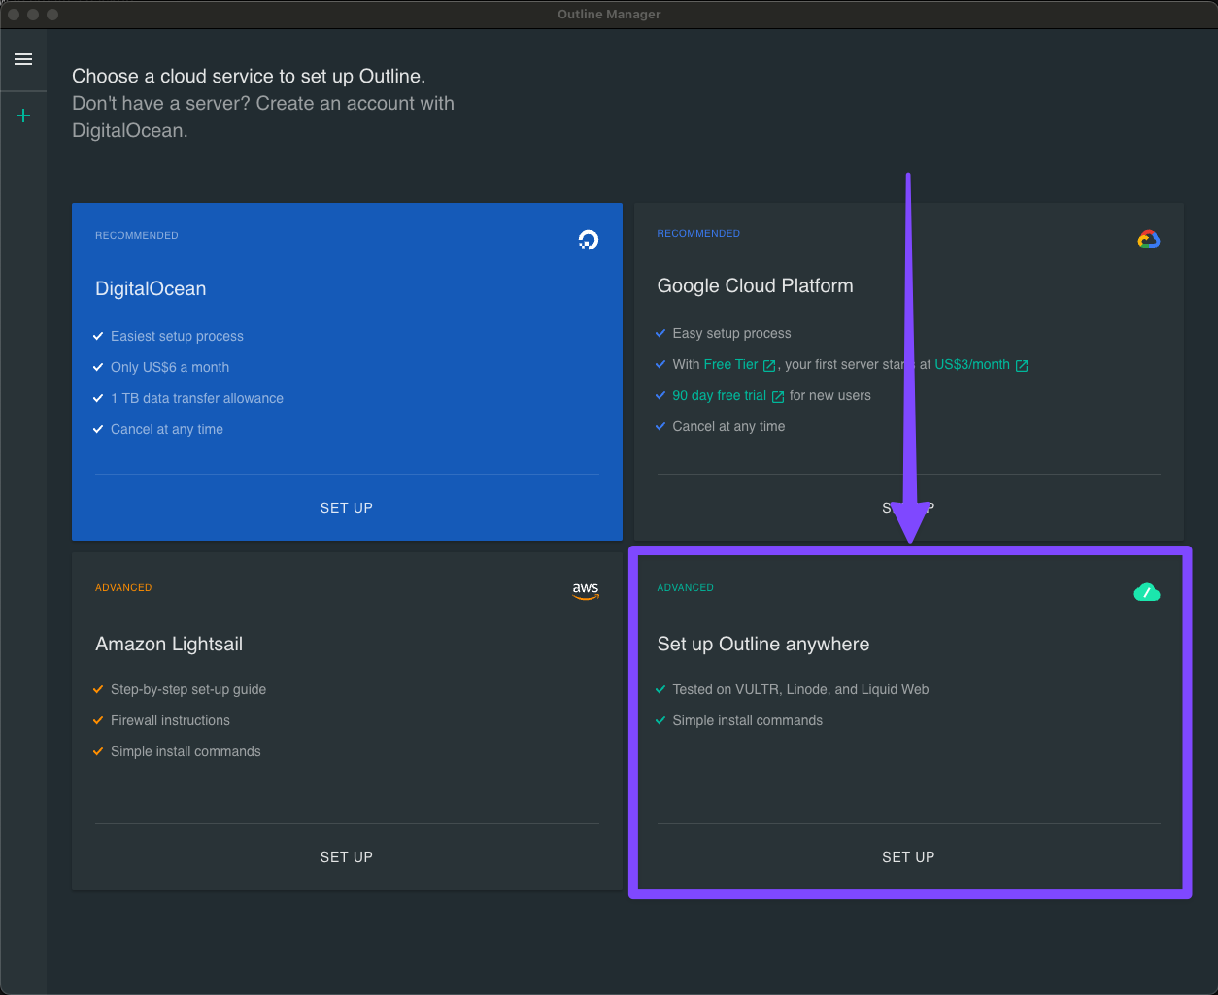Viewport: 1218px width, 995px height.
Task: Click 'Tested on VULTR, Linode, and Liquid Web'
Action: (800, 689)
